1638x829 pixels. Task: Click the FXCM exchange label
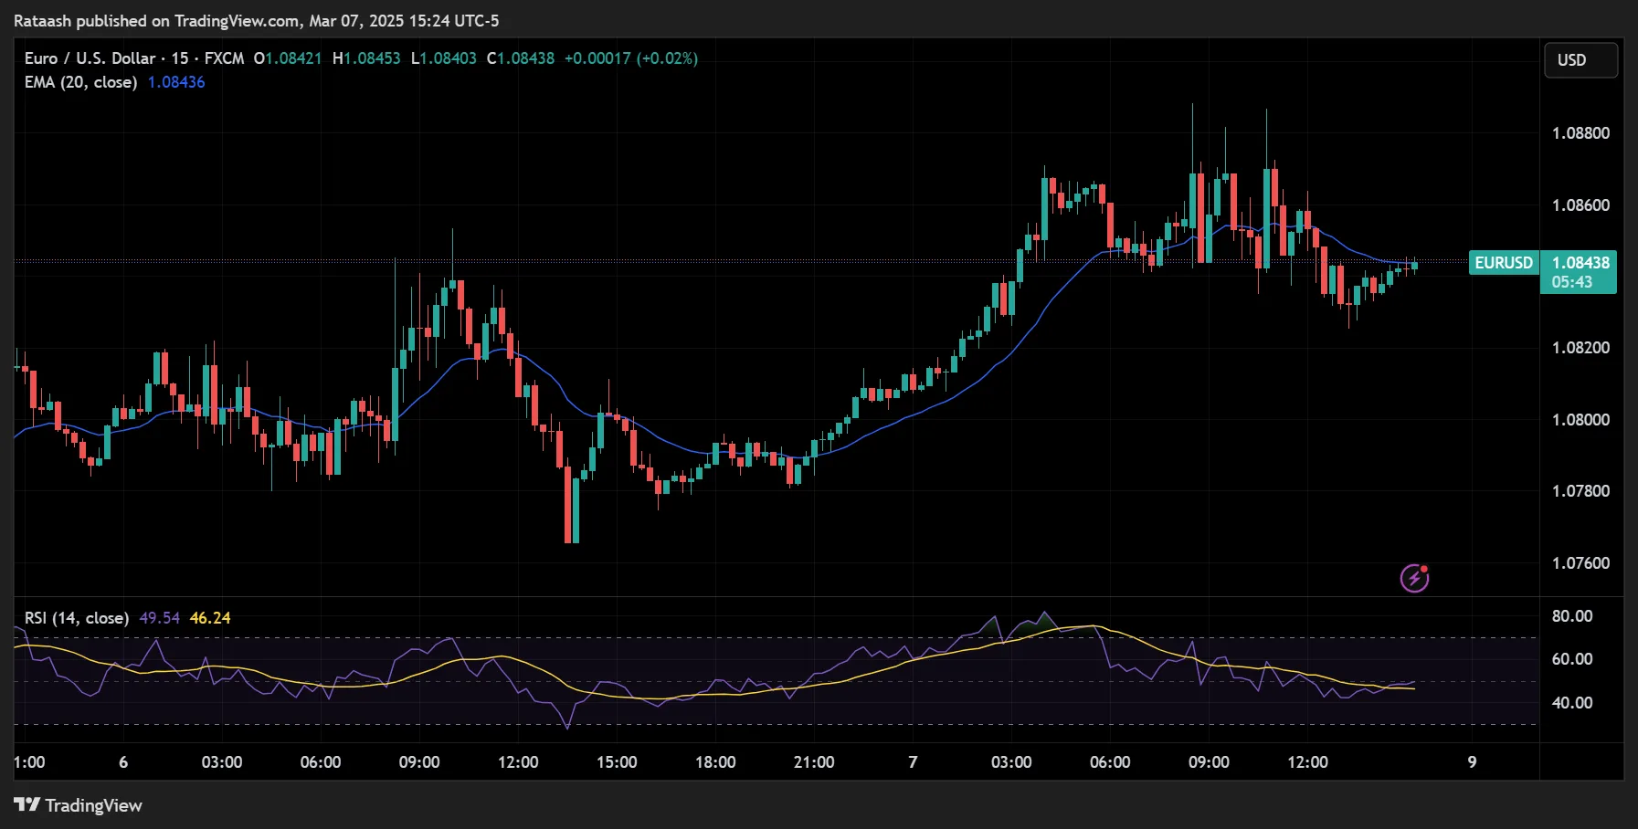click(x=226, y=58)
